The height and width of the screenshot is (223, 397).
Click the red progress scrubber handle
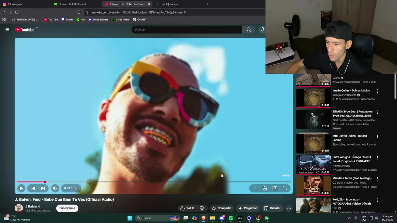(x=45, y=182)
